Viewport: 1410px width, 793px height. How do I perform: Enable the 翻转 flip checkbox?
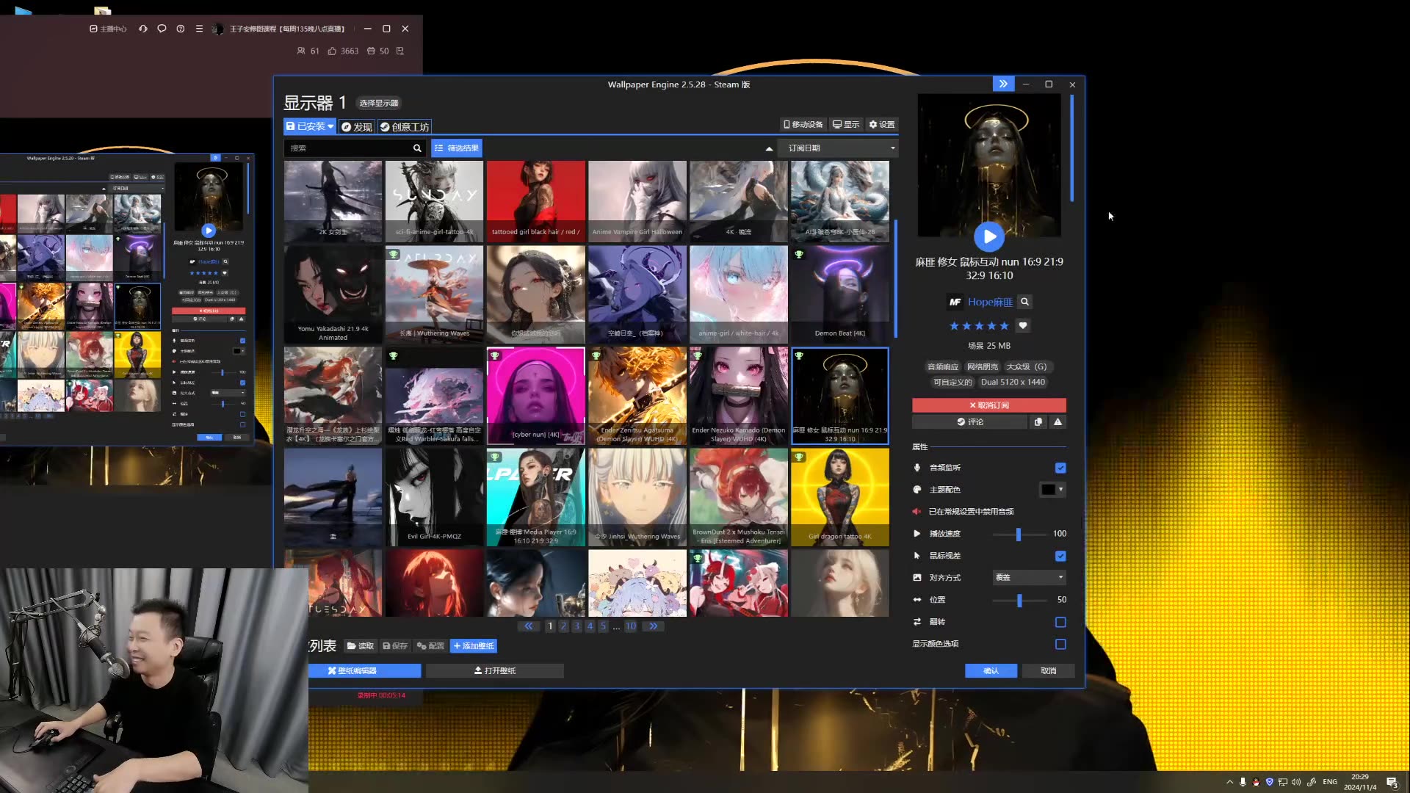coord(1060,622)
